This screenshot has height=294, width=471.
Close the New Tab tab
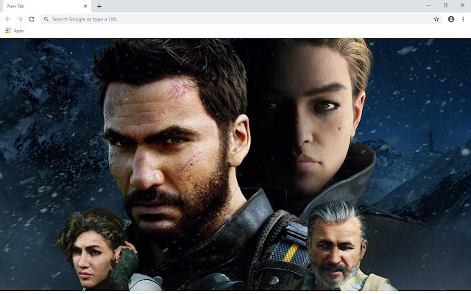tap(85, 6)
